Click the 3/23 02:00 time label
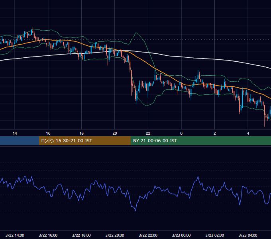The height and width of the screenshot is (239, 271). point(214,235)
